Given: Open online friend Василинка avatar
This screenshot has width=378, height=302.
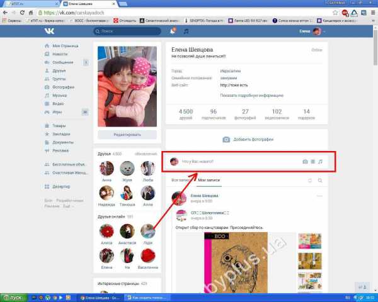Looking at the screenshot, I should click(x=148, y=256).
